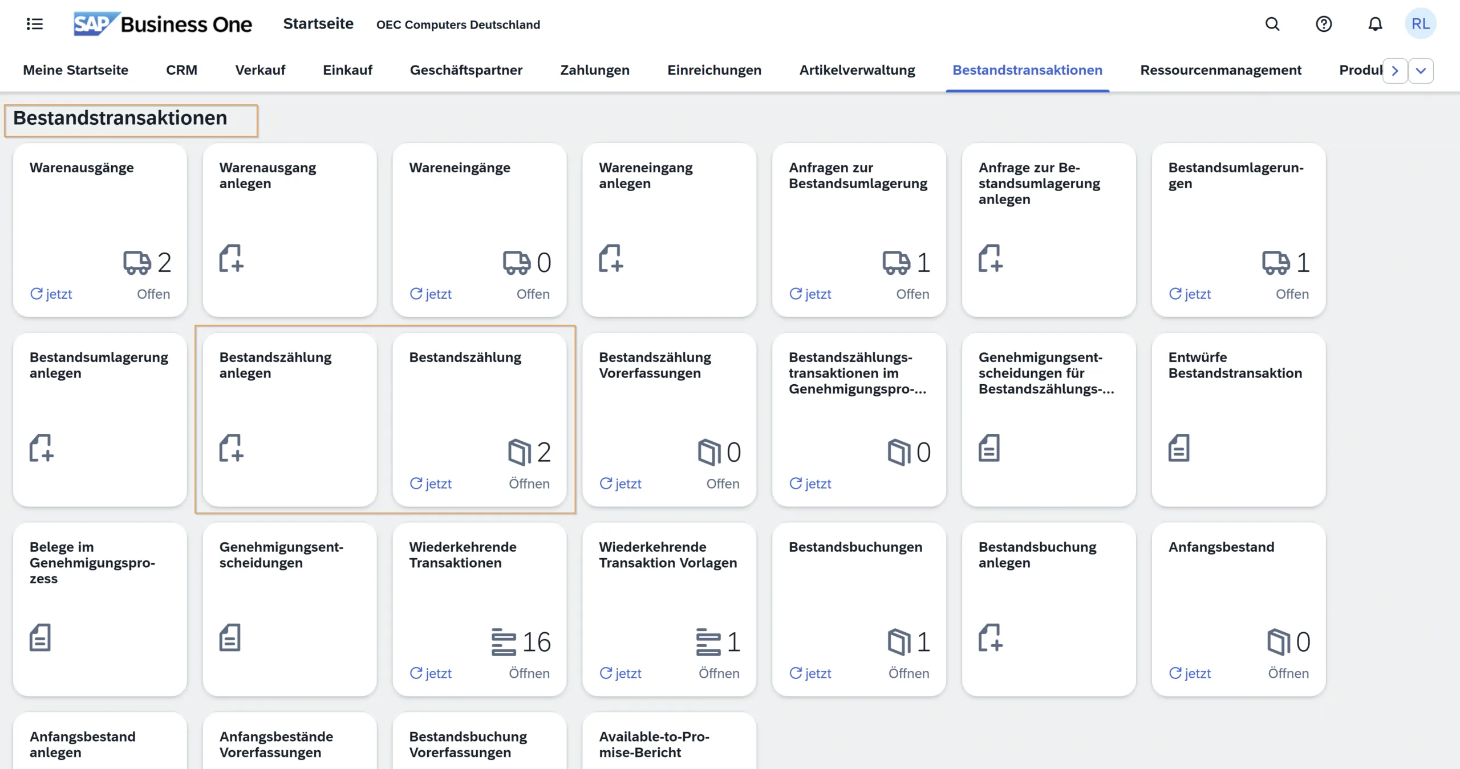Click the RL user avatar
The height and width of the screenshot is (769, 1460).
pyautogui.click(x=1420, y=24)
